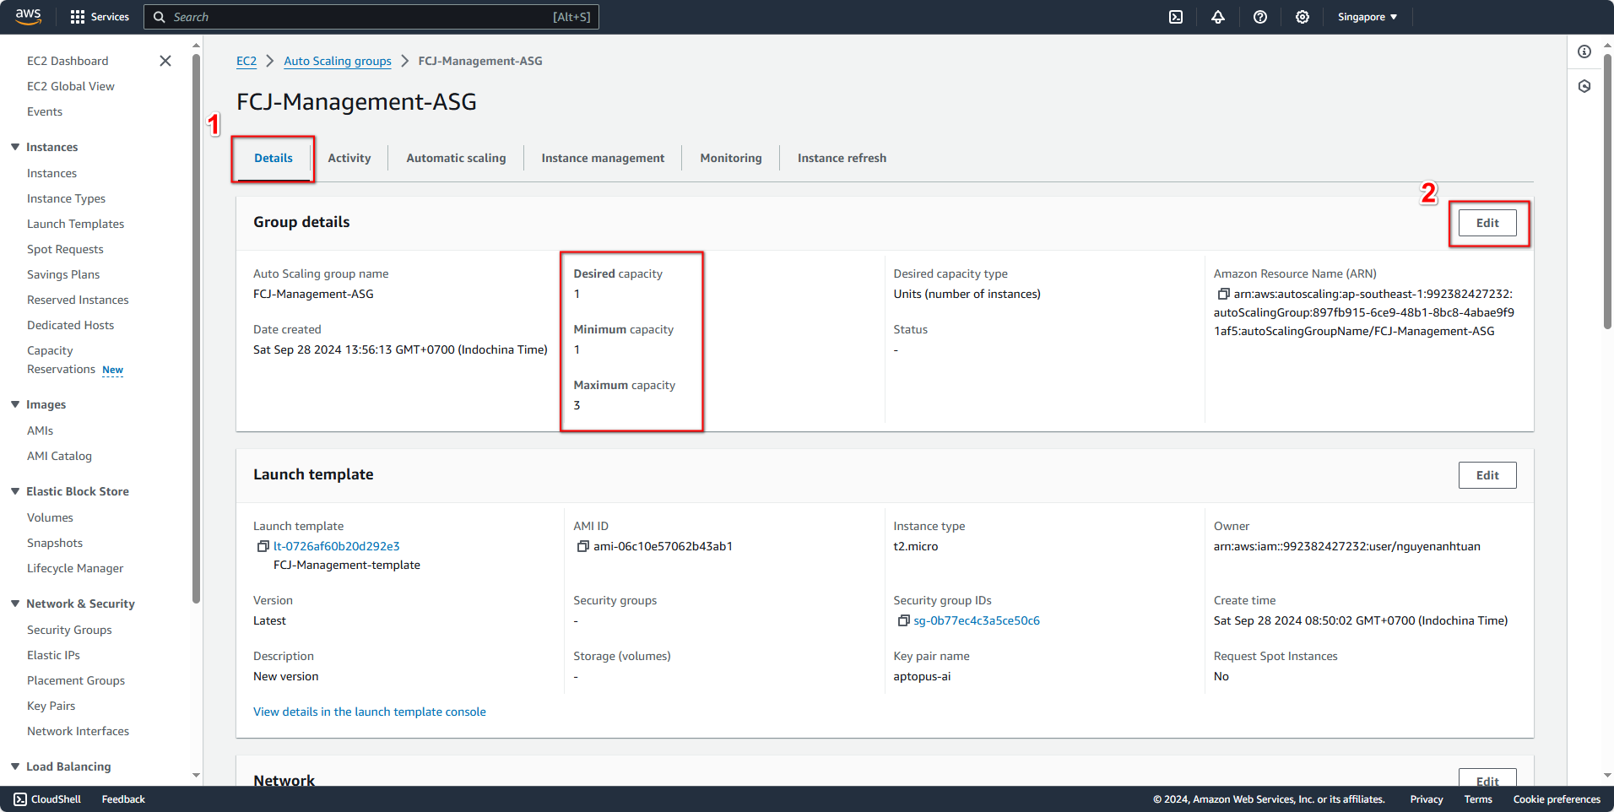Collapse the Network & Security sidebar section
The height and width of the screenshot is (812, 1614).
(14, 604)
